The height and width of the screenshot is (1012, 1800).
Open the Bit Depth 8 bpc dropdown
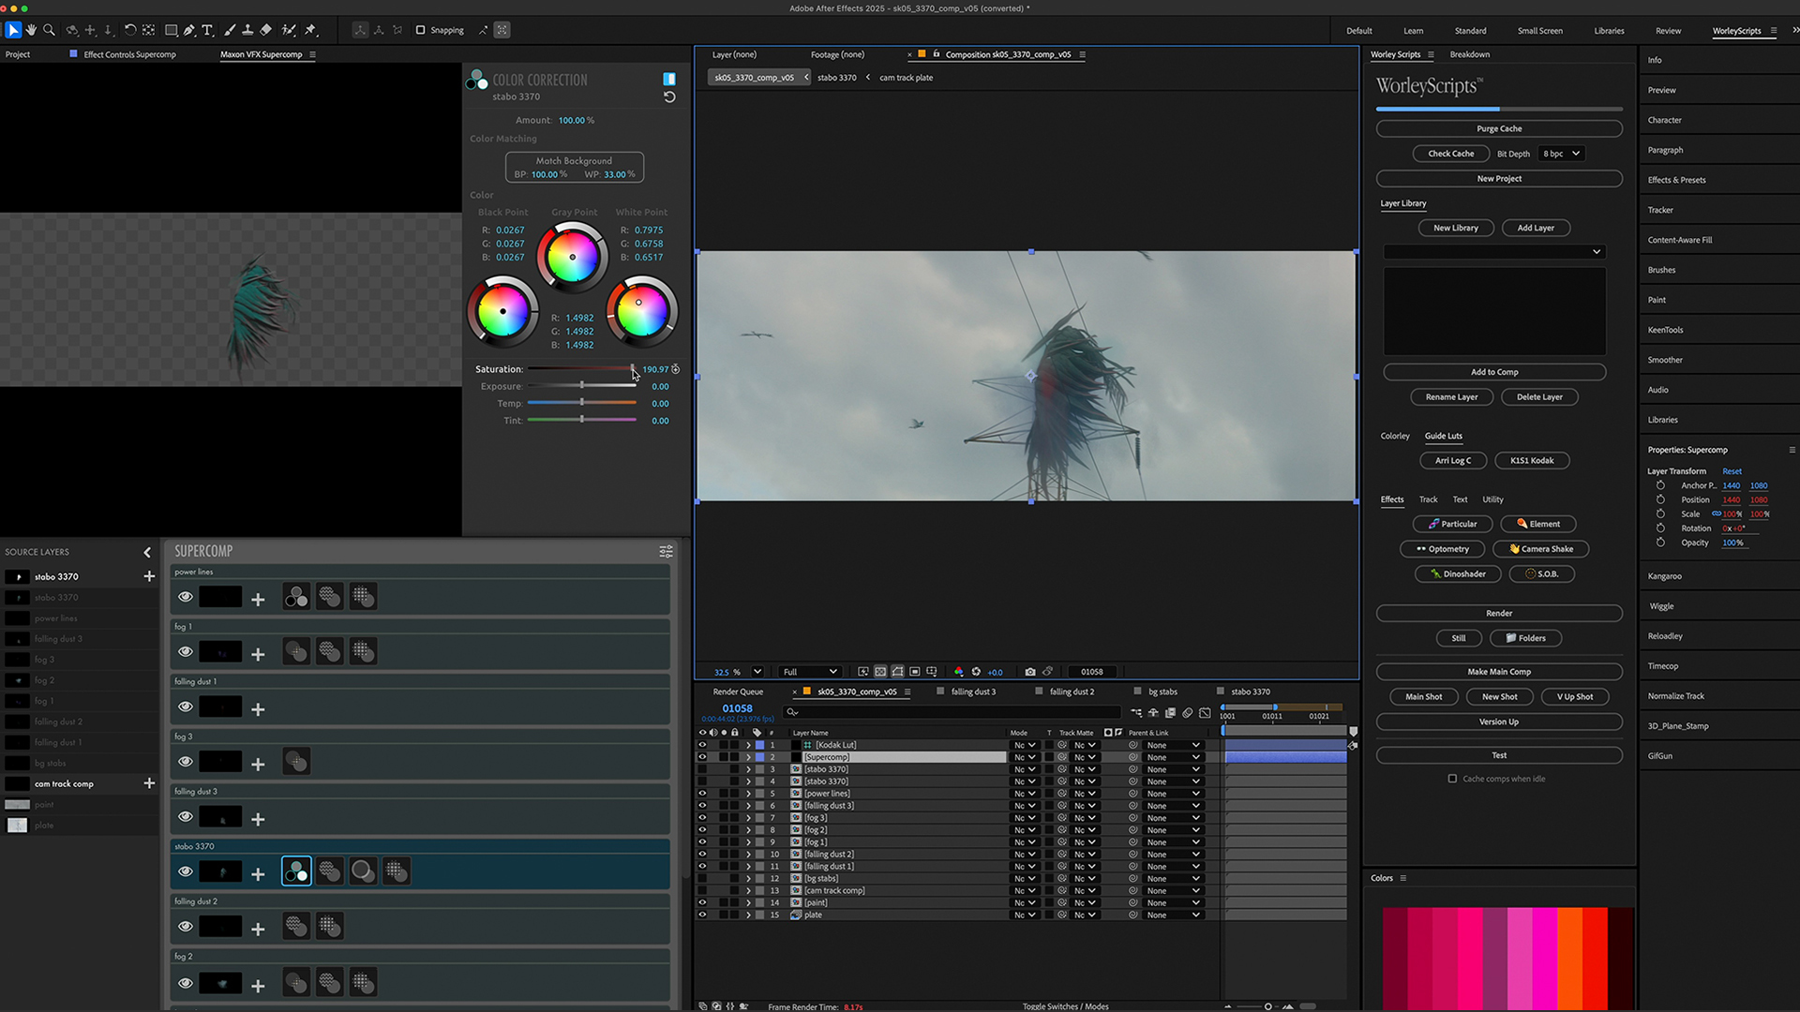(x=1561, y=154)
